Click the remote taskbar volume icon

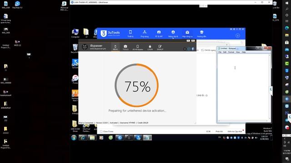click(x=256, y=138)
